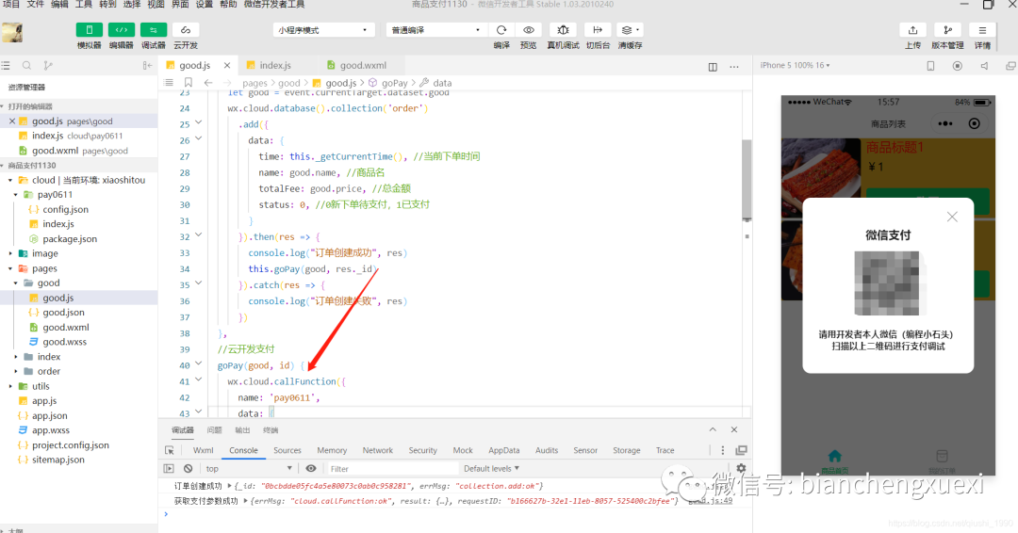This screenshot has height=533, width=1018.
Task: Toggle the editor panel button
Action: [x=121, y=30]
